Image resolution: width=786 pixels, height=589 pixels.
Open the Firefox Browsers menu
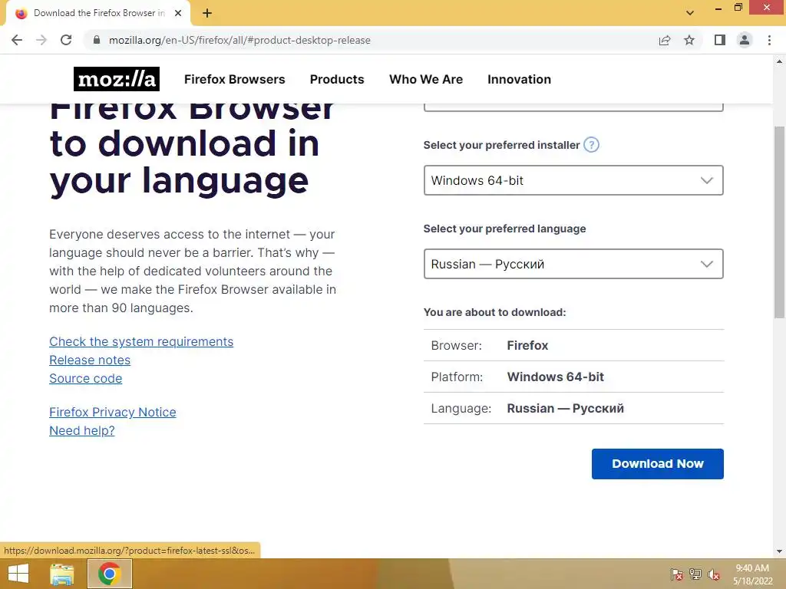pyautogui.click(x=235, y=79)
